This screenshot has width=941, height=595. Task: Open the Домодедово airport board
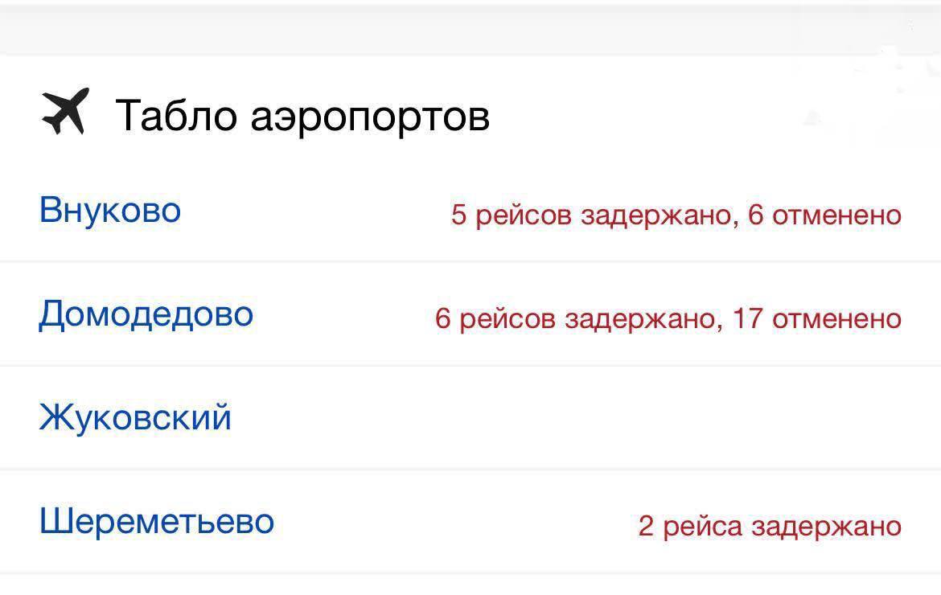pyautogui.click(x=146, y=314)
